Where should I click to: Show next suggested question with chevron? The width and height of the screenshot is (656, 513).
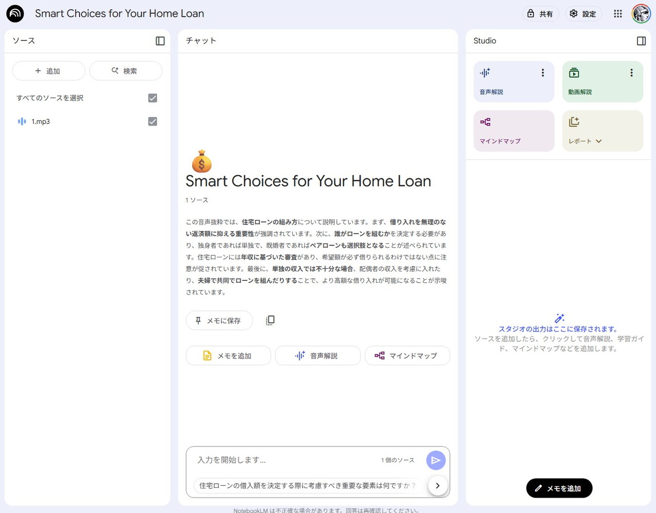click(437, 485)
